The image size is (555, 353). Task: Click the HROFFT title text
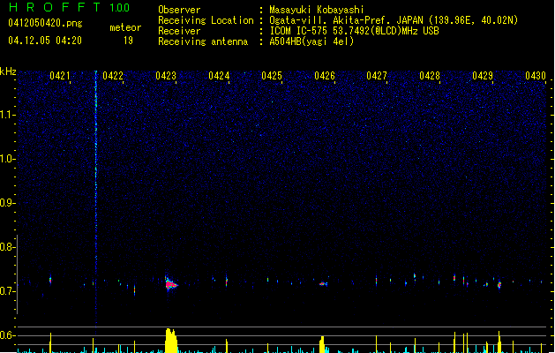(49, 8)
